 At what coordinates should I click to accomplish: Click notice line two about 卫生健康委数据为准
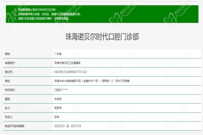tap(48, 14)
